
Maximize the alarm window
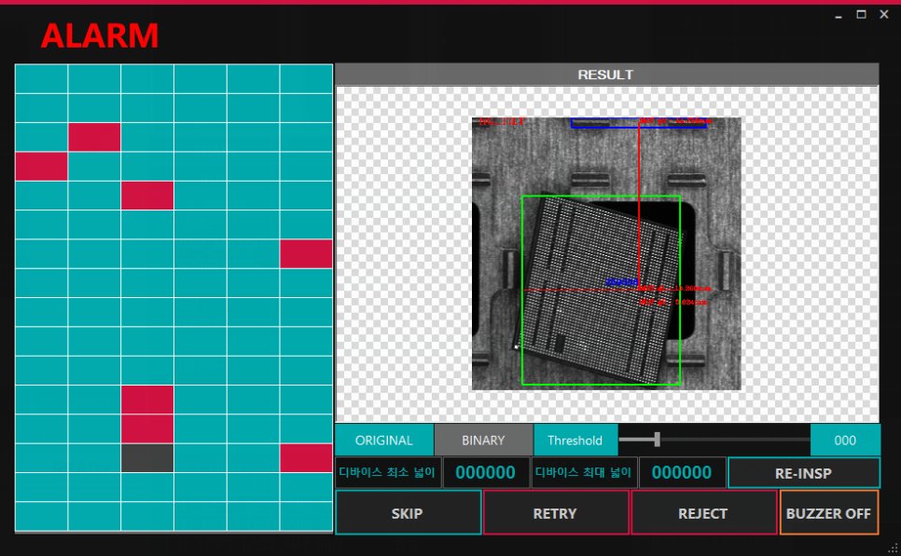click(x=861, y=14)
